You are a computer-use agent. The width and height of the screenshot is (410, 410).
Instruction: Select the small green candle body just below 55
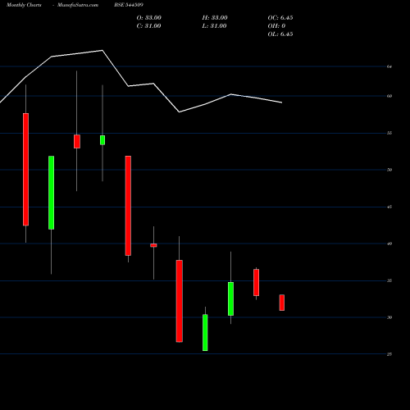pyautogui.click(x=102, y=140)
